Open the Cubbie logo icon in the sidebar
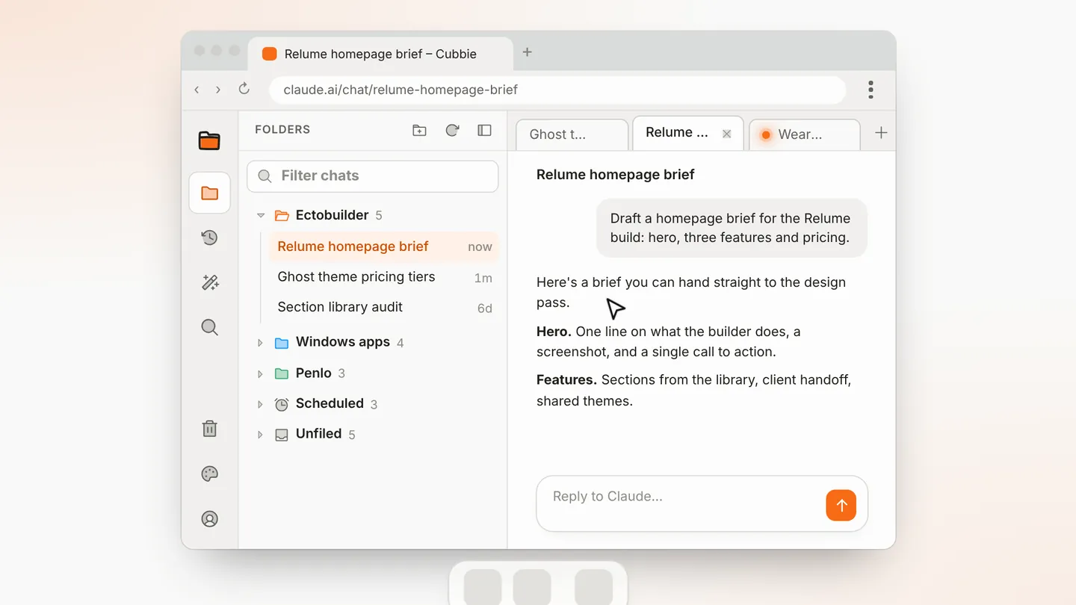1076x605 pixels. 209,140
